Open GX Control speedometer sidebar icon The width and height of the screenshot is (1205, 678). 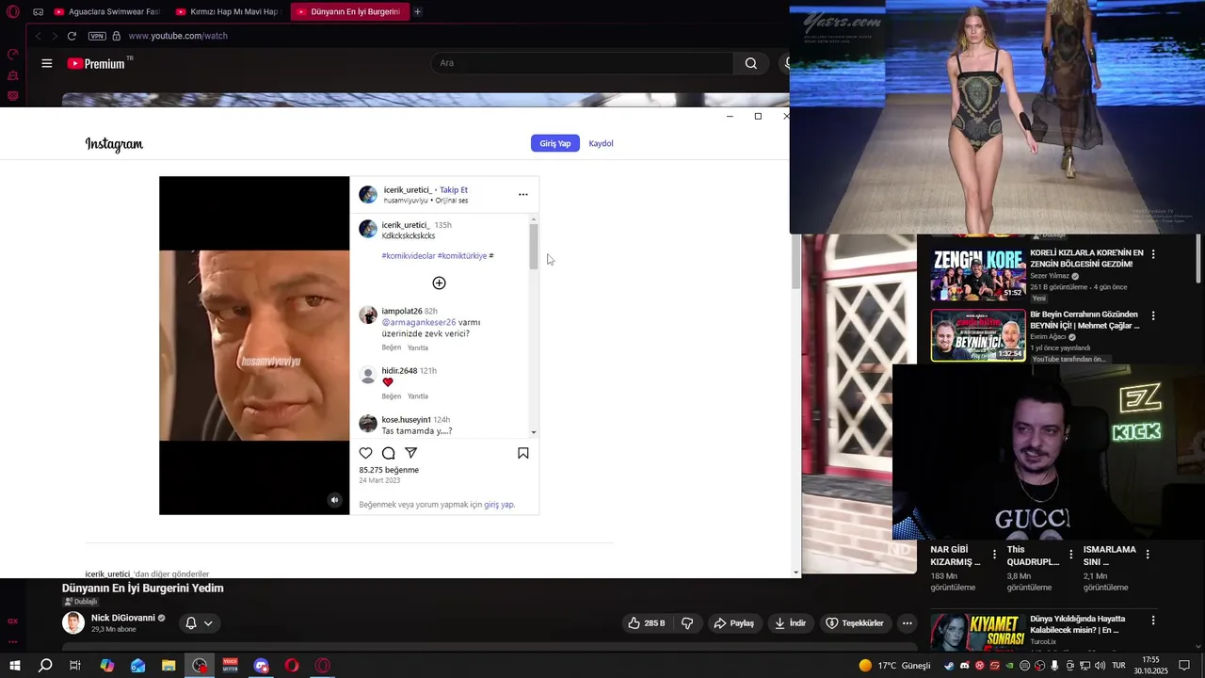coord(13,55)
